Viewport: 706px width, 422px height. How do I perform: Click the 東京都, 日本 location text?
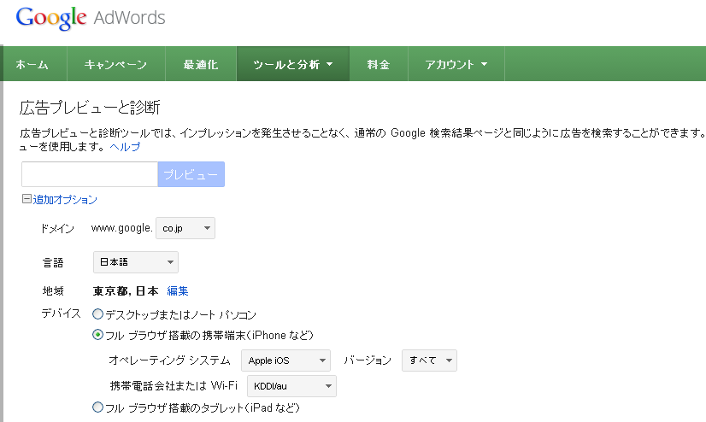126,291
